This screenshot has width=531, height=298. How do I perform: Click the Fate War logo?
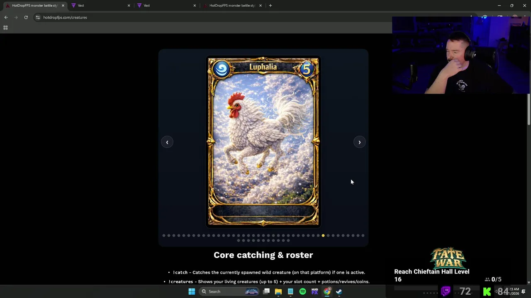(x=448, y=258)
